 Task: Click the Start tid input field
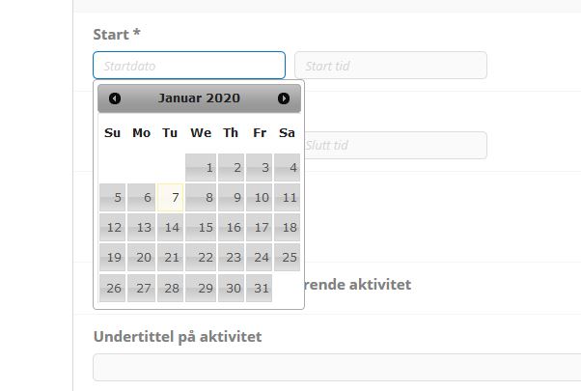coord(390,66)
